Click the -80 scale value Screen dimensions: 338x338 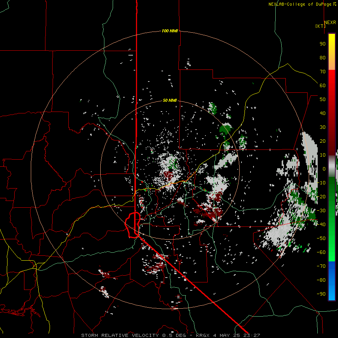321,280
